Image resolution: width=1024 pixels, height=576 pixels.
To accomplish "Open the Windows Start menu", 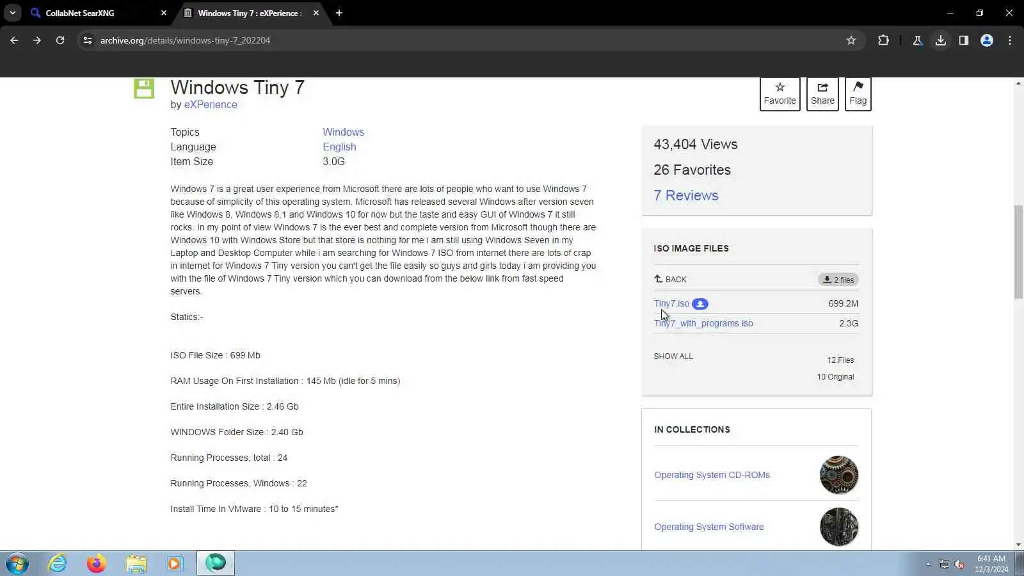I will point(17,563).
